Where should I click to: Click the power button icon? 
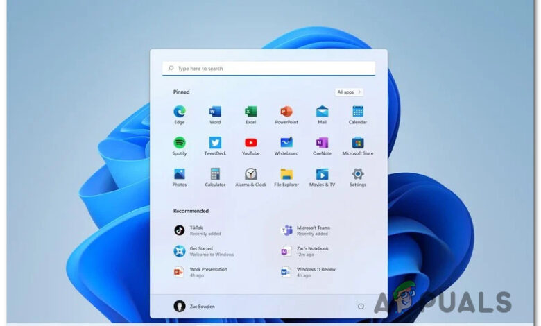(x=361, y=307)
